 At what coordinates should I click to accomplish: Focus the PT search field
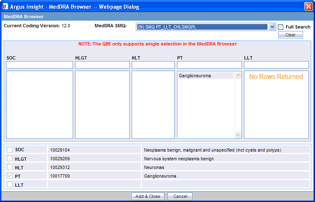pyautogui.click(x=209, y=65)
